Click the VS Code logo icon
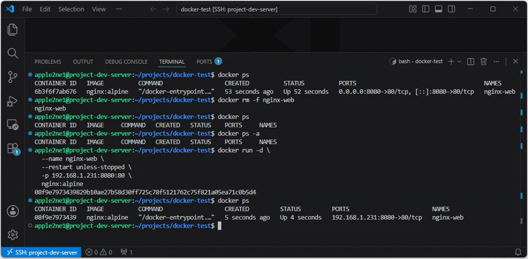The image size is (528, 259). [10, 9]
